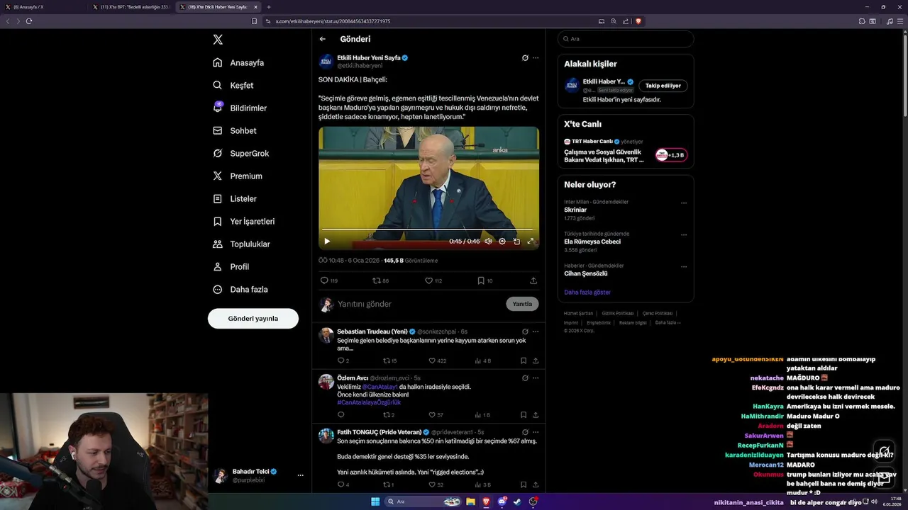Open options for Ela Rümeysa Cebeci trend
Viewport: 908px width, 510px height.
pyautogui.click(x=684, y=234)
